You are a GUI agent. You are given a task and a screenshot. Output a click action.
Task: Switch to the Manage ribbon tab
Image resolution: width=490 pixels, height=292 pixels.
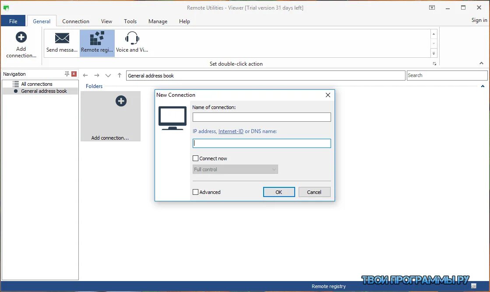[158, 21]
